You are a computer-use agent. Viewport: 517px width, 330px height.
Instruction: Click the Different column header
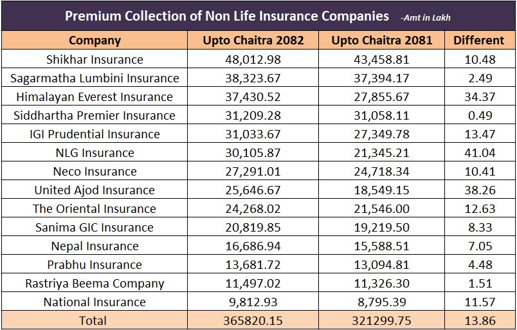[x=478, y=41]
